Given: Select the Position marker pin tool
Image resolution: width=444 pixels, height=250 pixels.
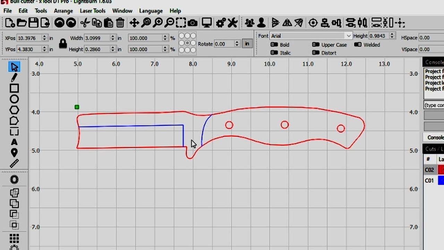Looking at the screenshot, I should coord(14,153).
